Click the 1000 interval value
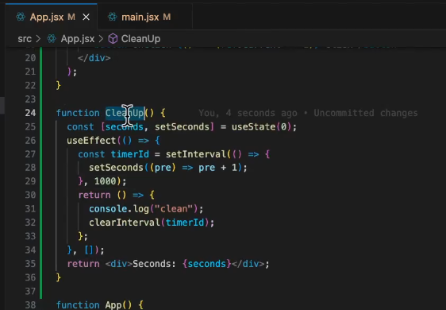 106,181
